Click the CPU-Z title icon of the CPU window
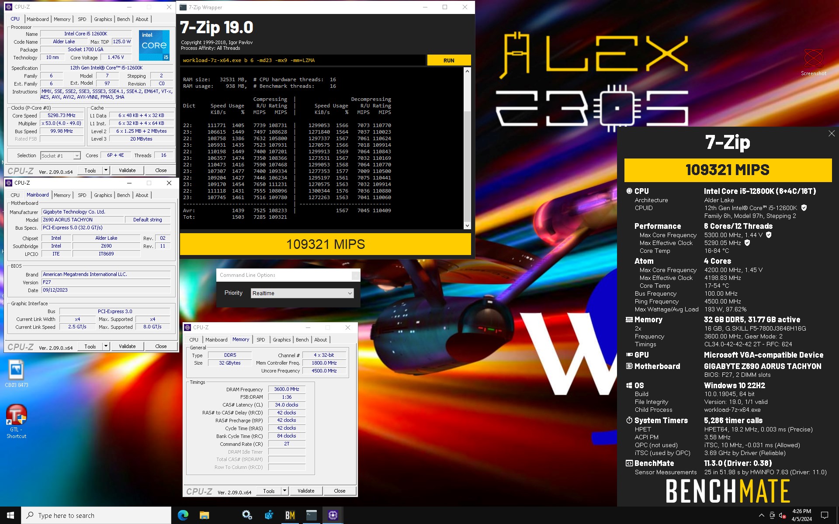Screen dimensions: 839x524 (9, 7)
